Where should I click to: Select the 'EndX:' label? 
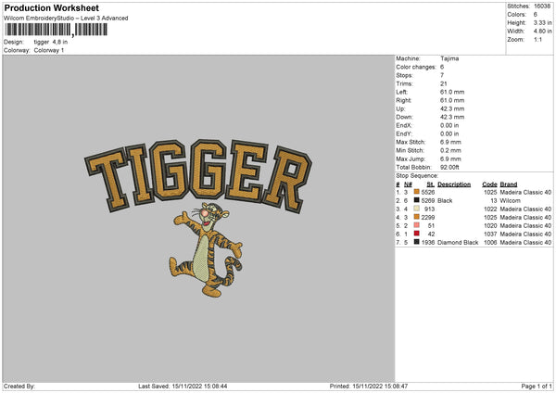tap(404, 125)
